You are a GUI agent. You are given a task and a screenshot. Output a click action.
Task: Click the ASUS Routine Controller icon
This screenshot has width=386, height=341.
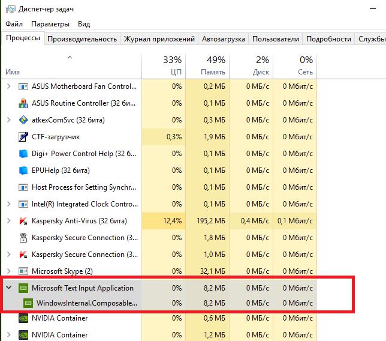pyautogui.click(x=23, y=103)
